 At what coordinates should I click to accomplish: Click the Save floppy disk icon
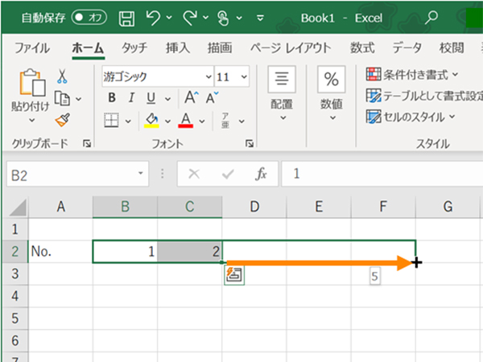pyautogui.click(x=127, y=16)
